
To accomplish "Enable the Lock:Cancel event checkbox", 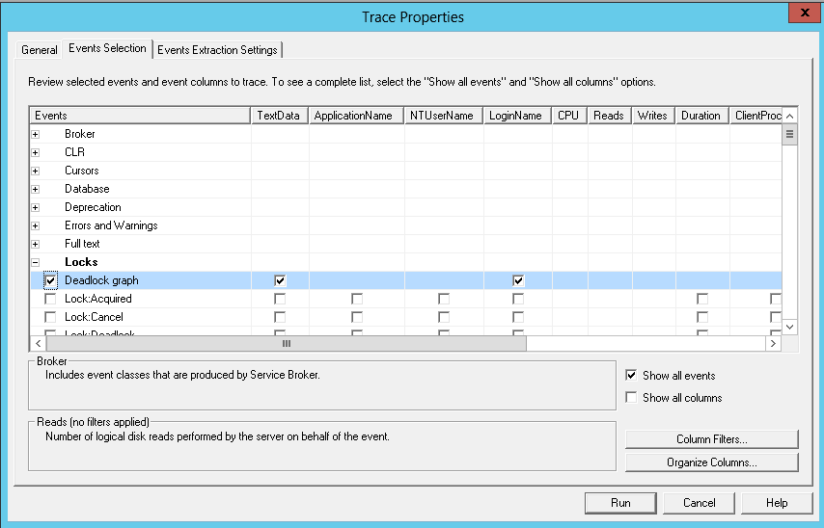I will (51, 317).
